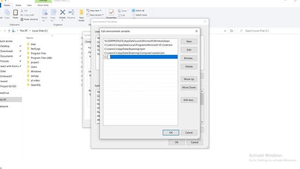
Task: Expand the address bar history dropdown
Action: (225, 31)
